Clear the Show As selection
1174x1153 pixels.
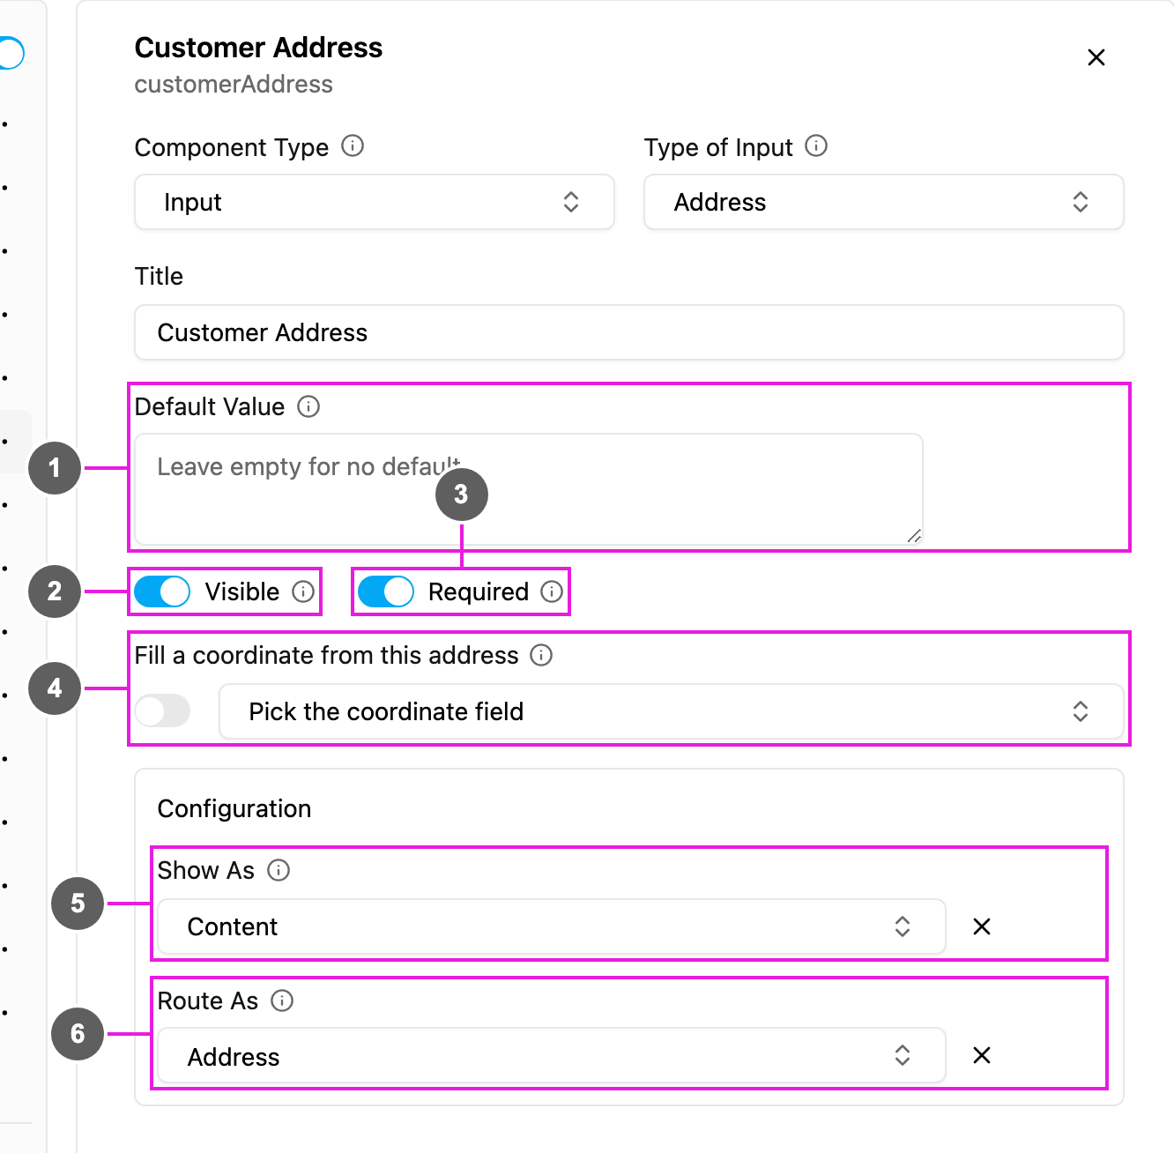coord(982,926)
